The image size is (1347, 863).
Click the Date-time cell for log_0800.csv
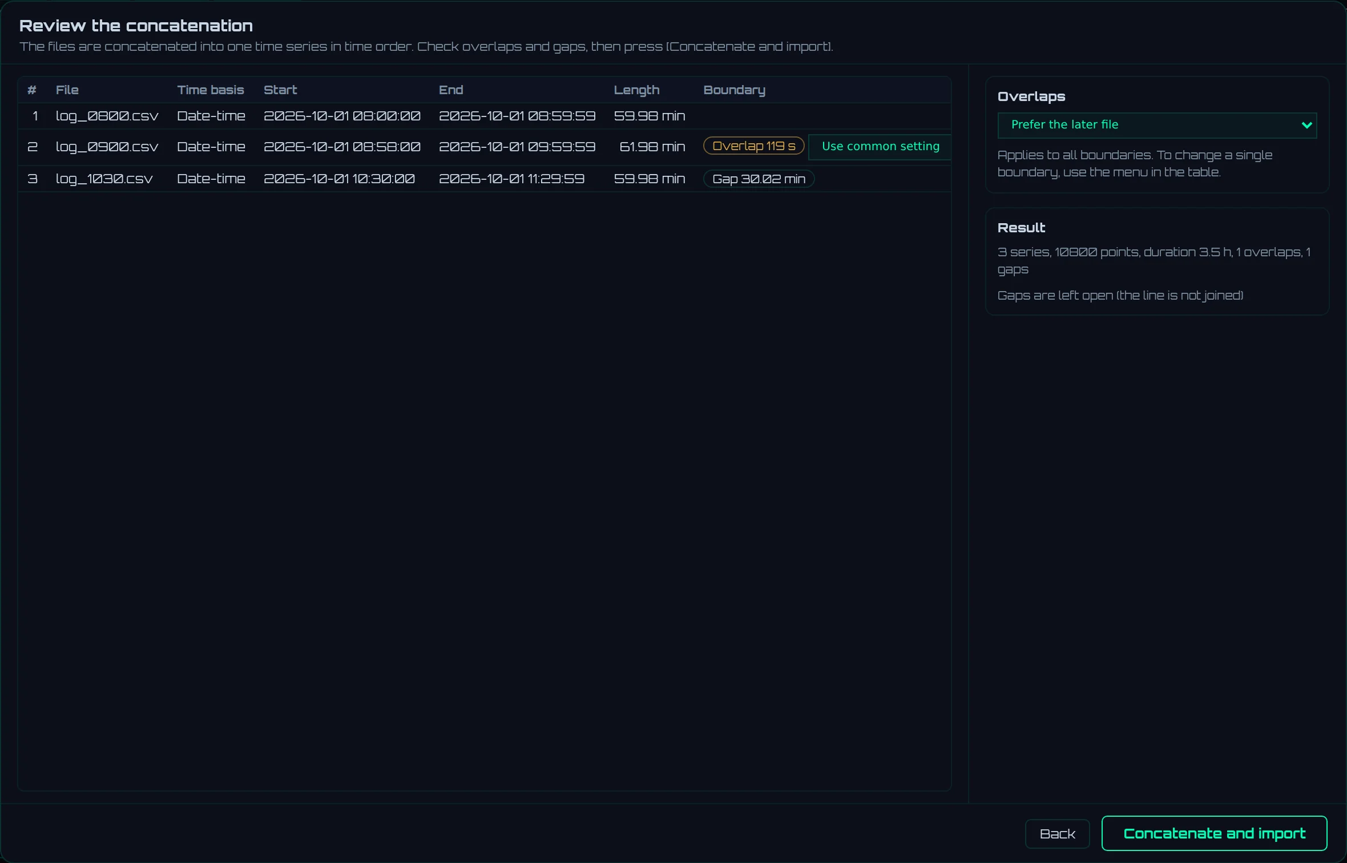pos(211,116)
